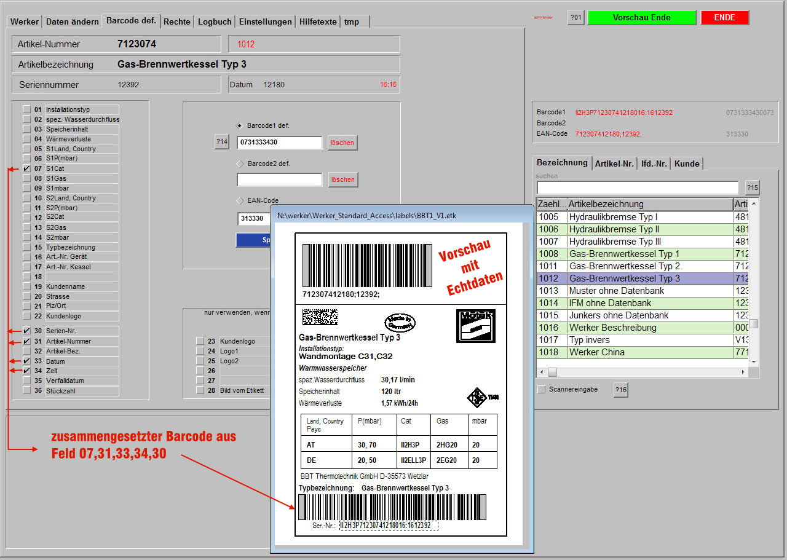Switch list to Kunde tab
Screen dimensions: 787x560
(687, 164)
